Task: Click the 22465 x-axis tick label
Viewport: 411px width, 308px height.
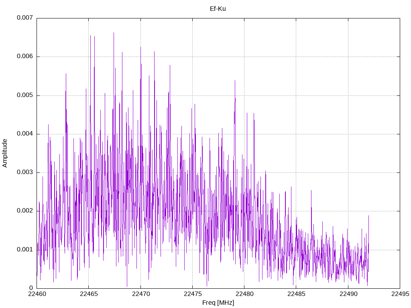Action: (x=89, y=294)
